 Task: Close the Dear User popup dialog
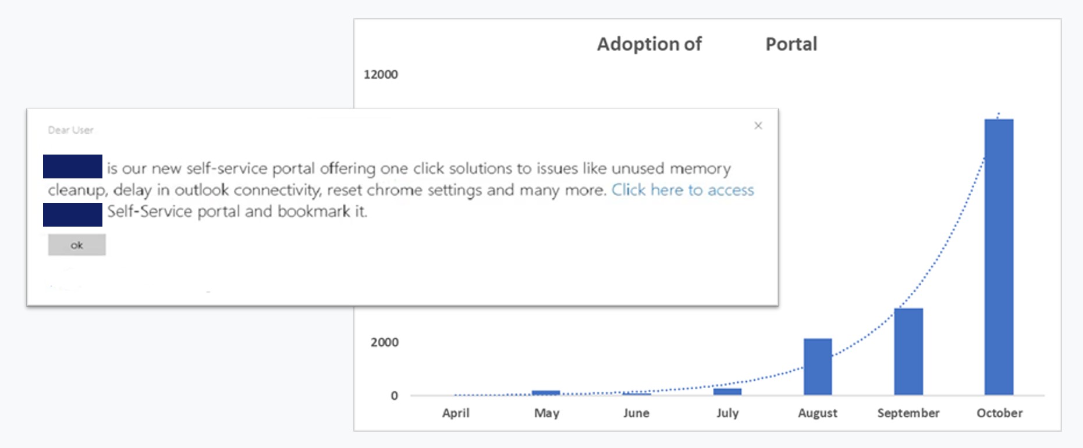click(758, 126)
